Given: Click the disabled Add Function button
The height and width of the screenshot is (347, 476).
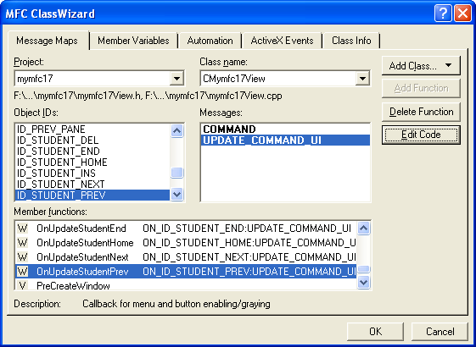Looking at the screenshot, I should pos(421,88).
